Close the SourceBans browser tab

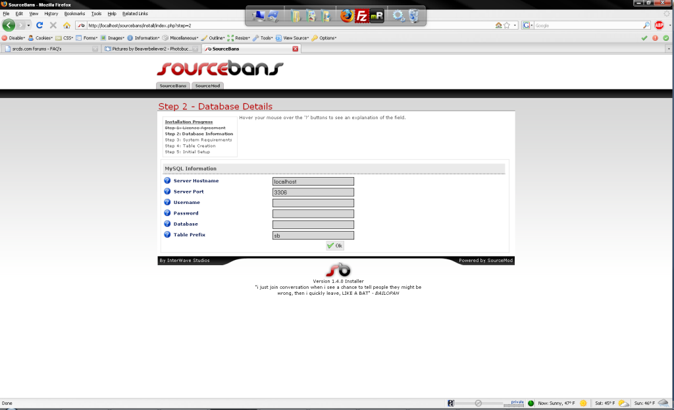[x=296, y=49]
